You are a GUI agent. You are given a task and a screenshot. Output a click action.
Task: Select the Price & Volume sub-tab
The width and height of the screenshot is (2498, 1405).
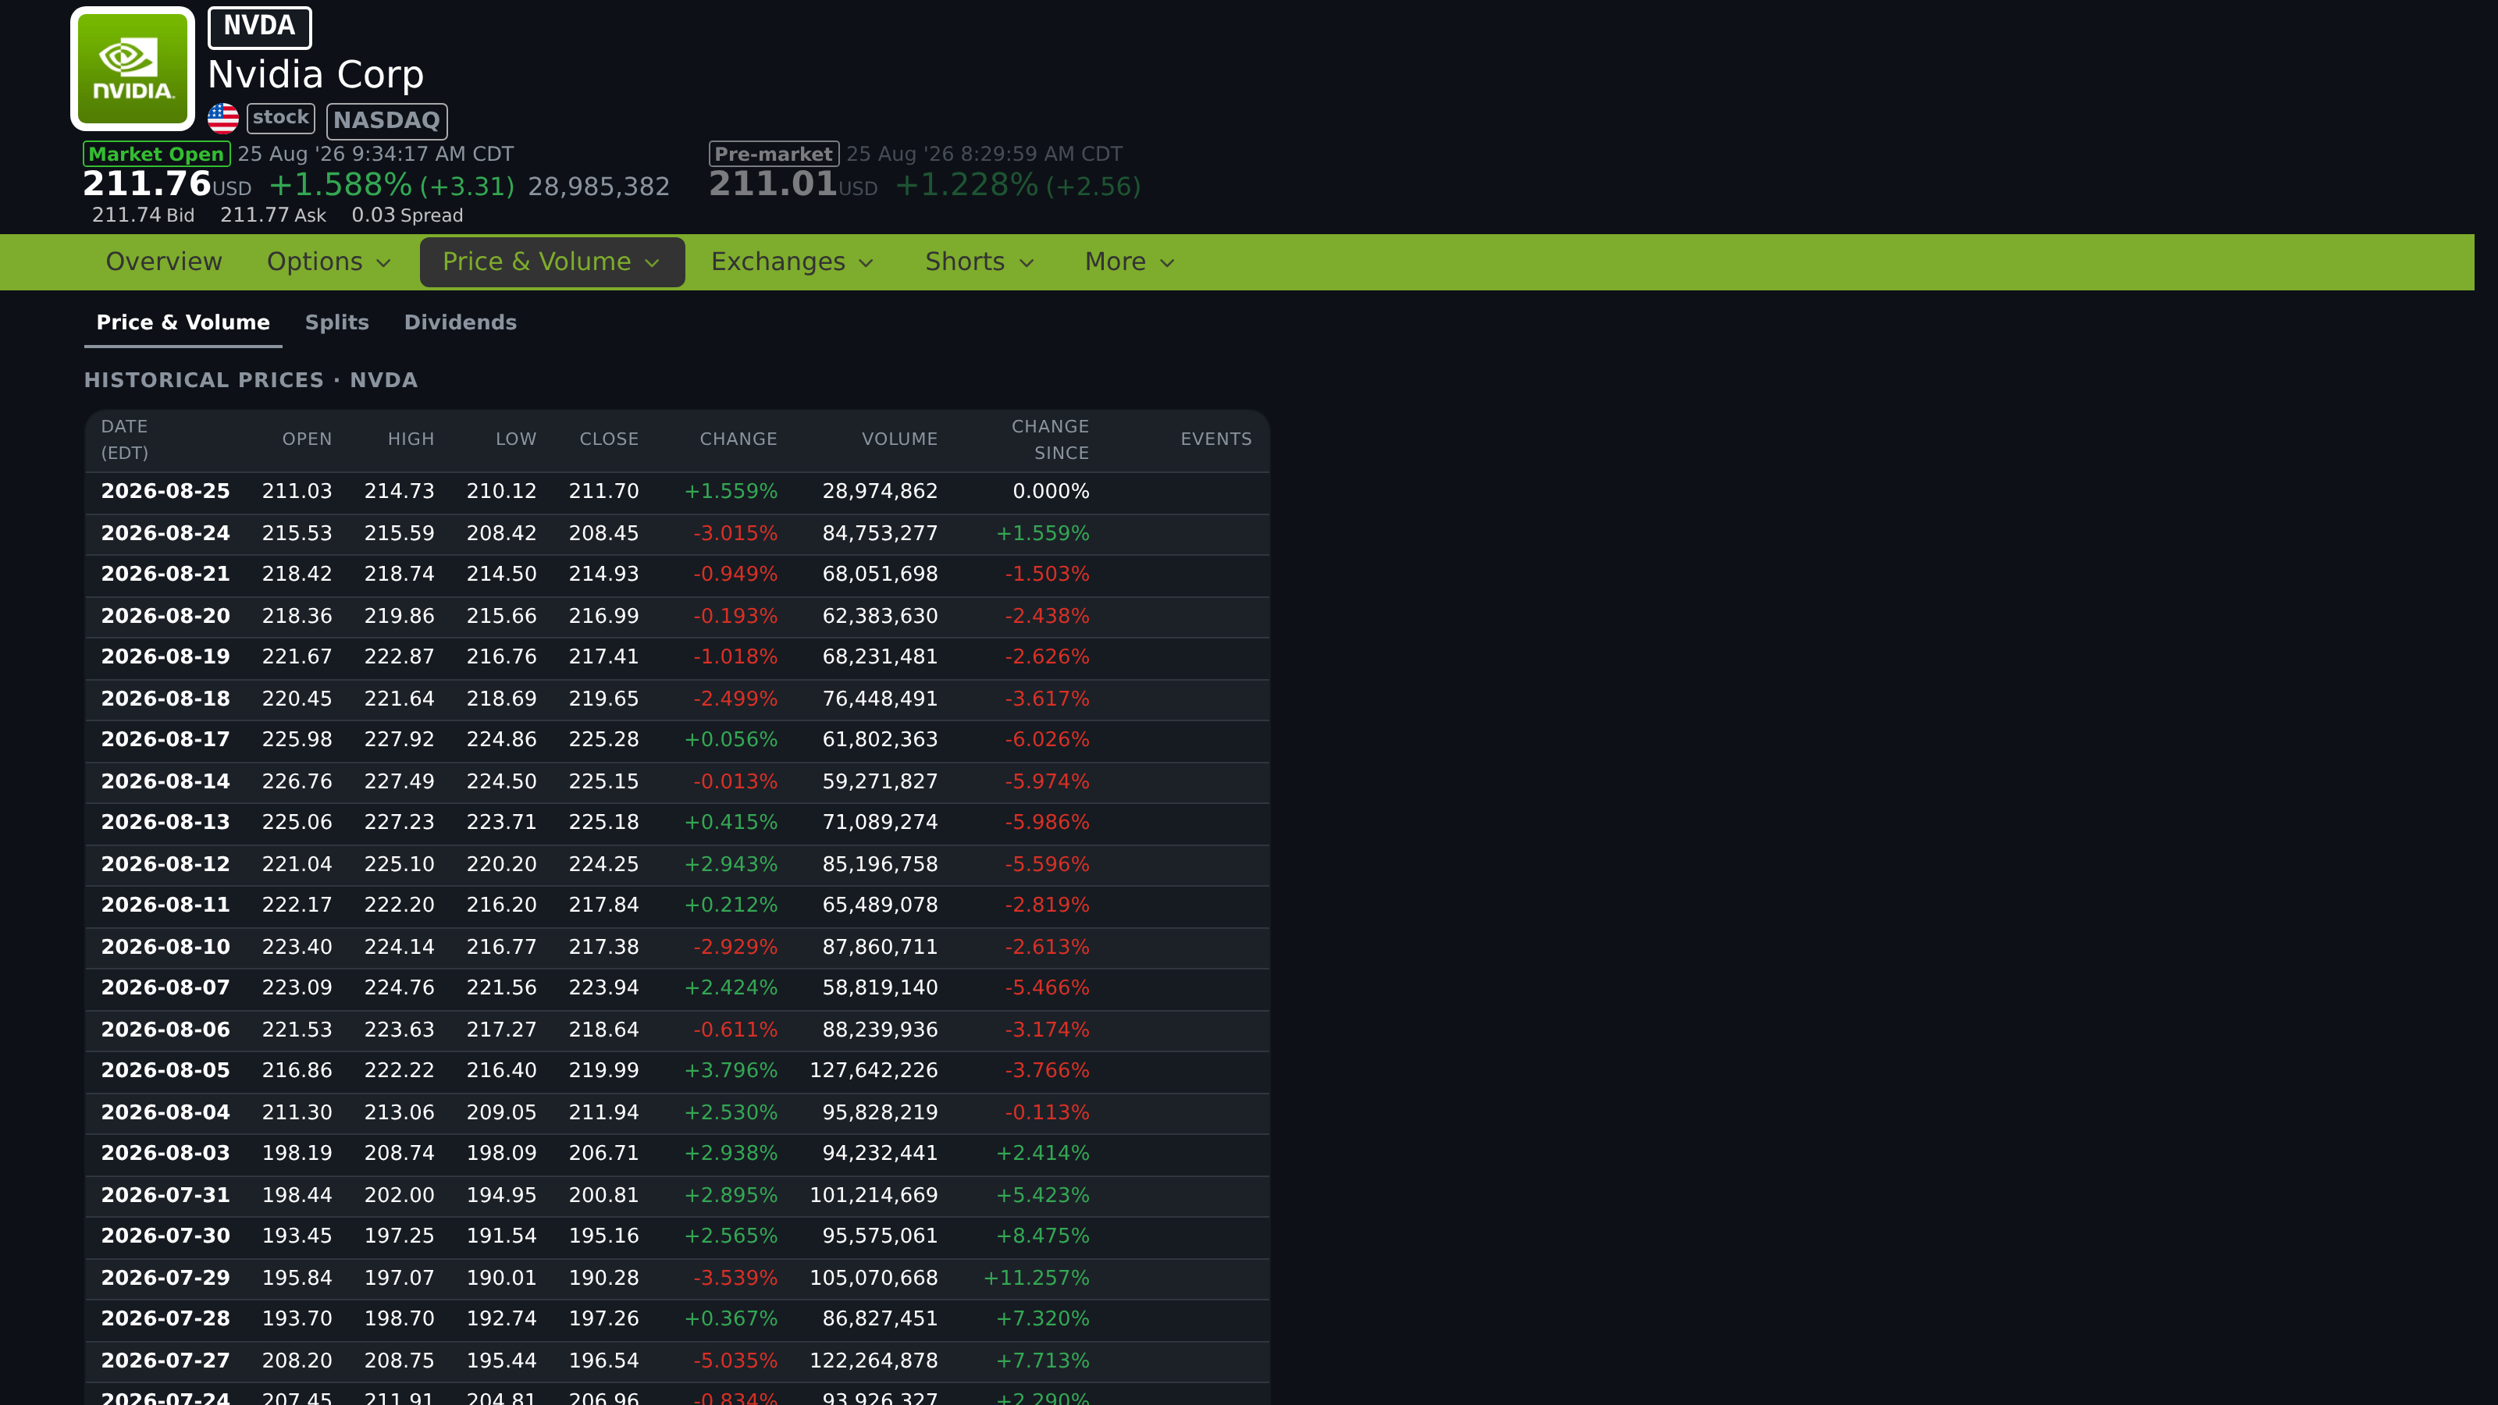click(183, 323)
